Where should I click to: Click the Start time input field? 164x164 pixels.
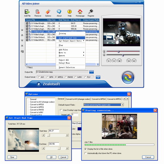(54, 131)
